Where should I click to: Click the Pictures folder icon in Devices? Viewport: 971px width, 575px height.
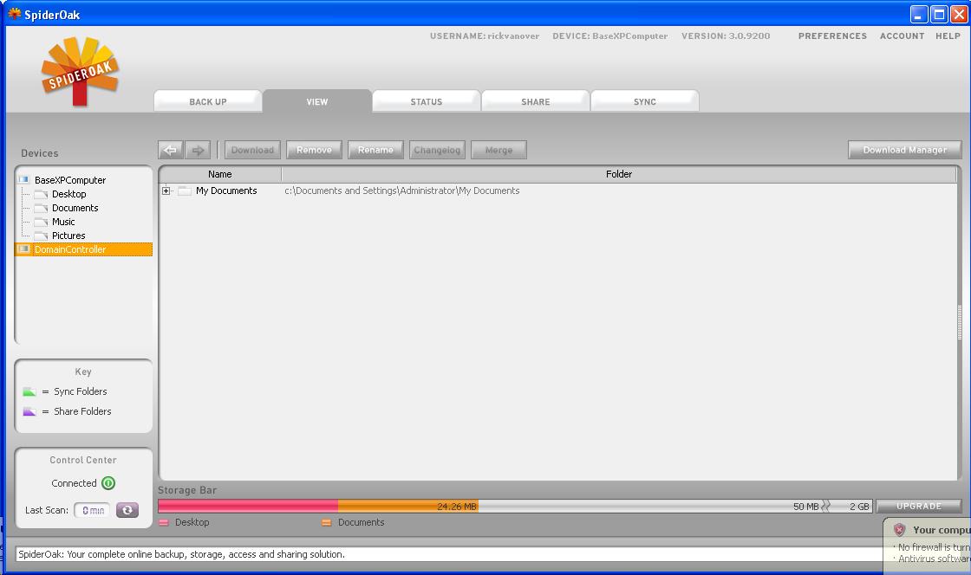[x=42, y=236]
